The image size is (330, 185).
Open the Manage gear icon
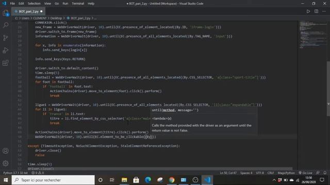click(x=6, y=163)
